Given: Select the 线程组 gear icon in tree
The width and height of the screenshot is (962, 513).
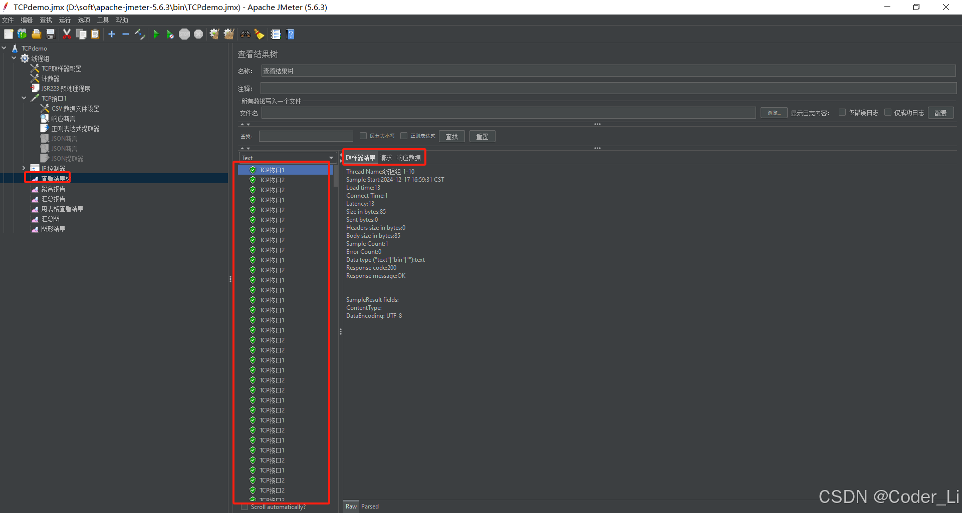Looking at the screenshot, I should point(25,59).
